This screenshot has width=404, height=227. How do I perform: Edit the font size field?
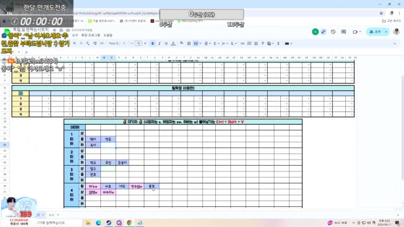click(138, 44)
